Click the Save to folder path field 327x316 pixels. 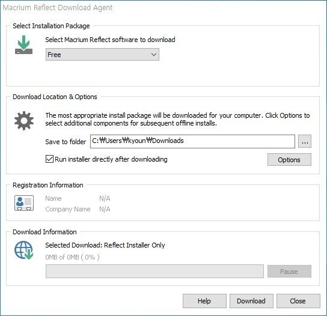pos(192,141)
